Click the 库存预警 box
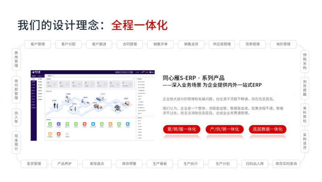This screenshot has height=182, width=322. pos(129,164)
